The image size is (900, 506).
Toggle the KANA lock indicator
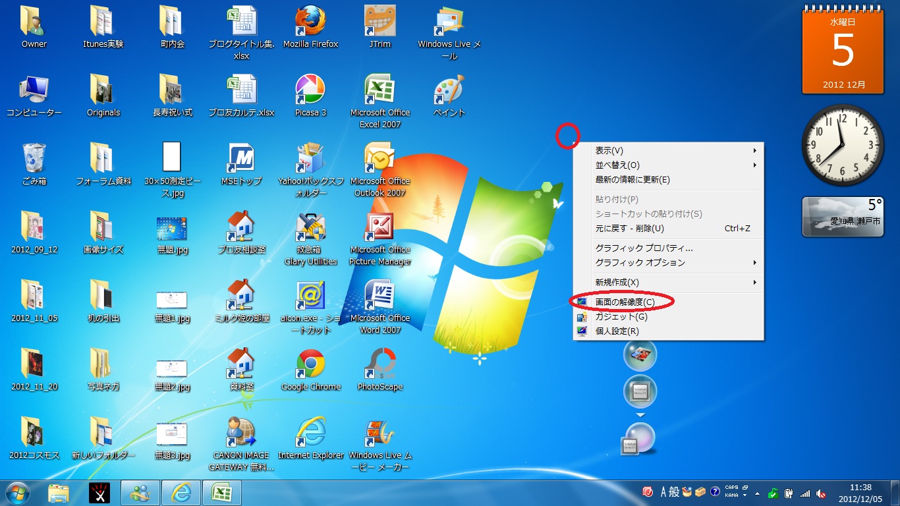pos(731,495)
